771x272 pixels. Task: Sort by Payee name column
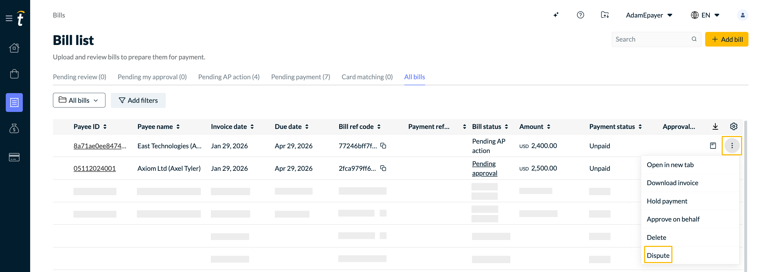click(x=178, y=127)
